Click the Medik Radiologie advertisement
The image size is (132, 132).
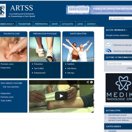click(119, 88)
